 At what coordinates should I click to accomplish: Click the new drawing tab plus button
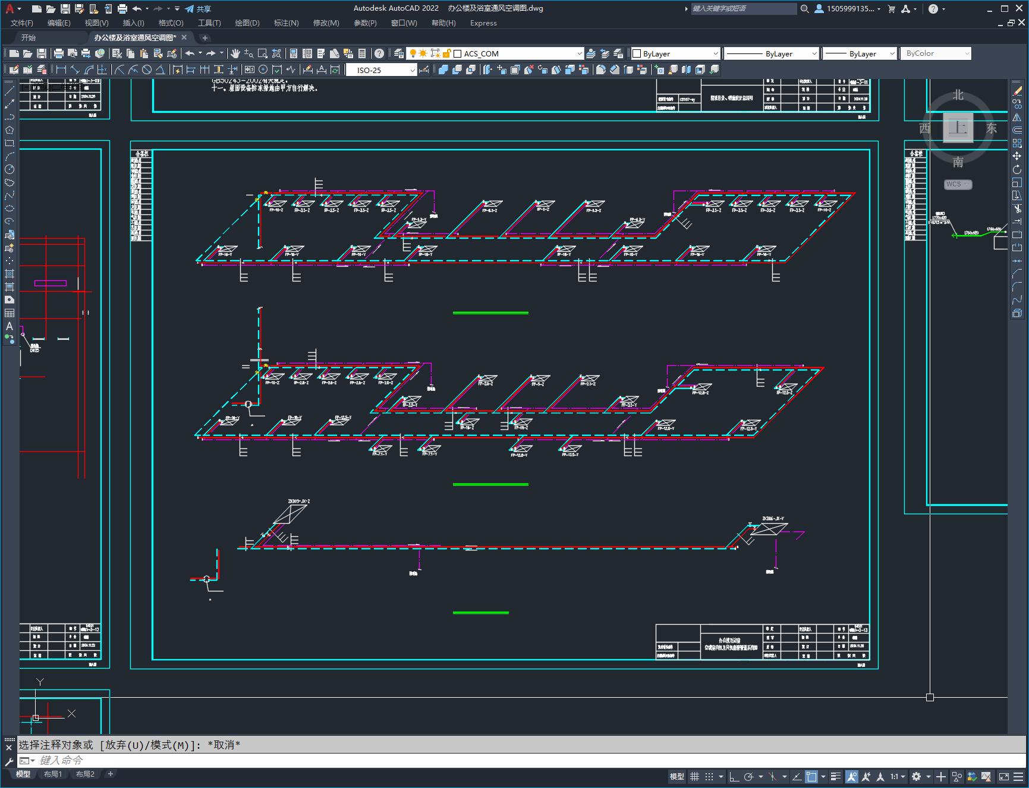coord(205,37)
